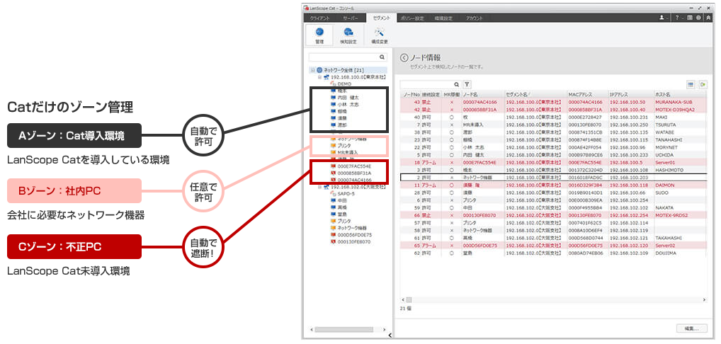721x344 pixels.
Task: Click the tree panel horizontal scrollbar
Action: (344, 329)
